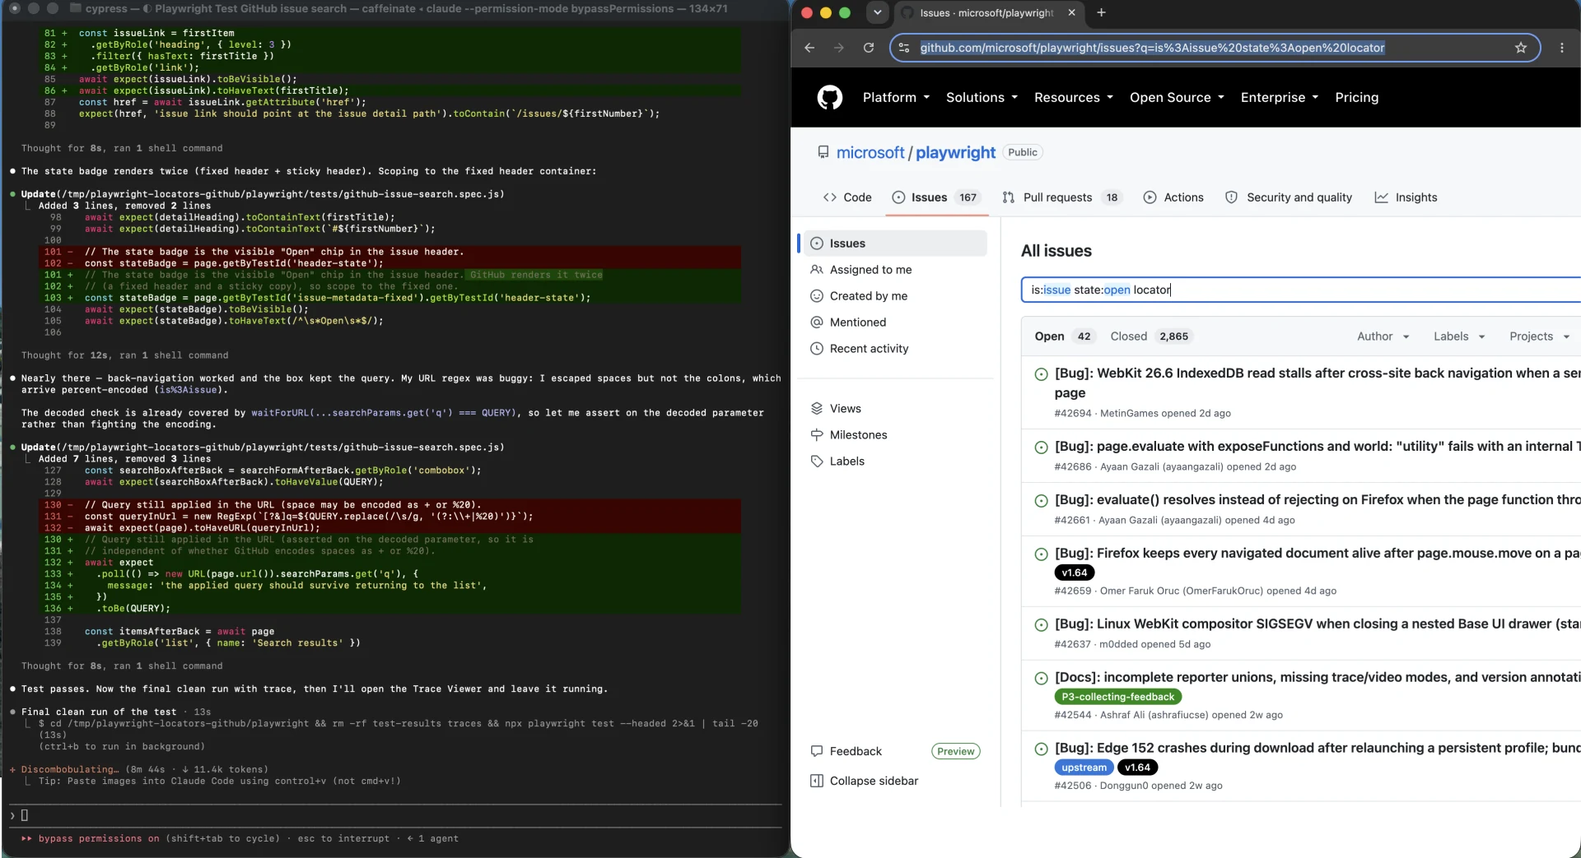Viewport: 1581px width, 858px height.
Task: Open the playwright repository link
Action: [x=955, y=152]
